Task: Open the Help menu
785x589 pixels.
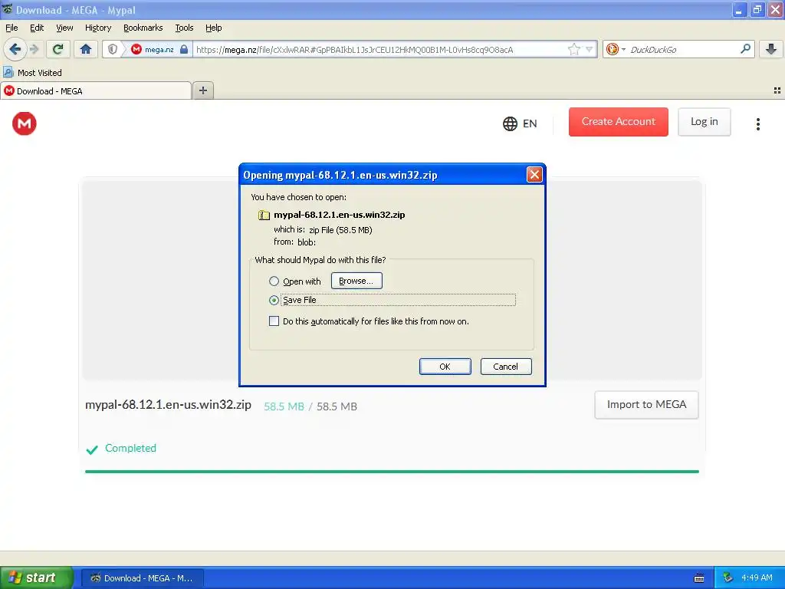Action: click(213, 28)
